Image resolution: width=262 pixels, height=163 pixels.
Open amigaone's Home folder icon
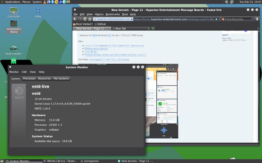point(14,27)
